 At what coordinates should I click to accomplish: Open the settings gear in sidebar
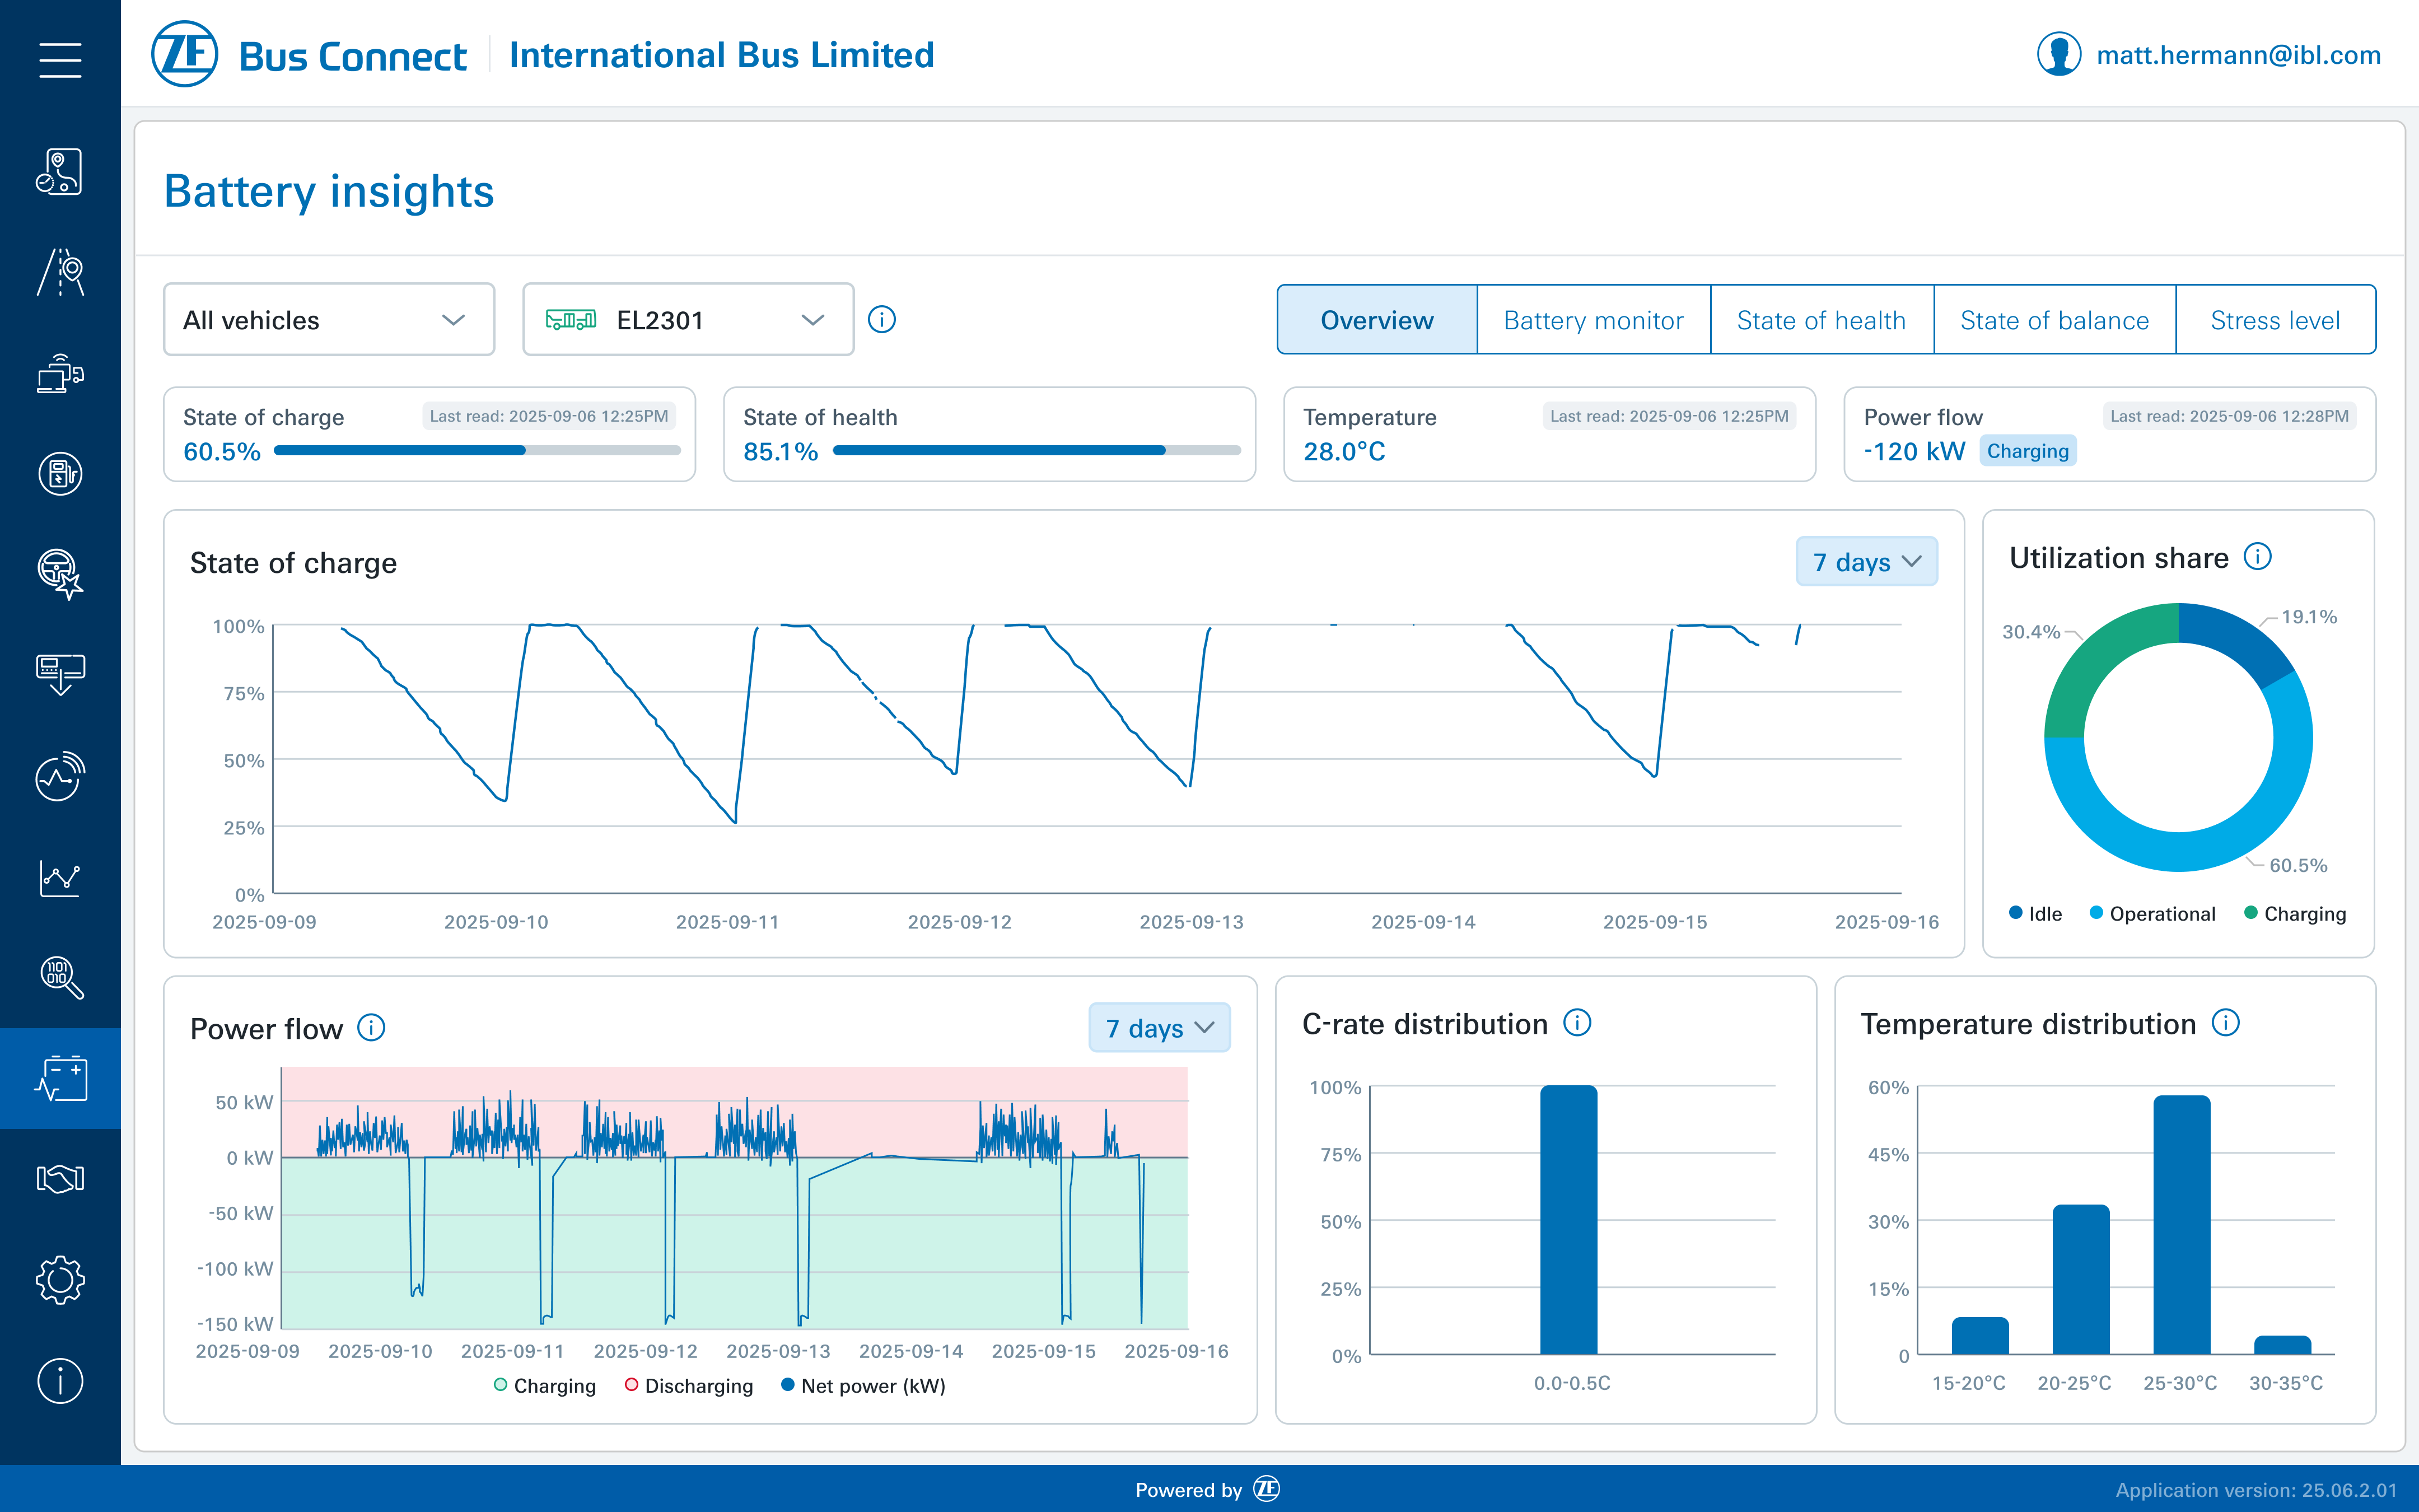tap(60, 1280)
